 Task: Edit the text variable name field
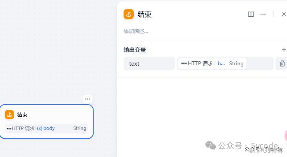(x=149, y=63)
